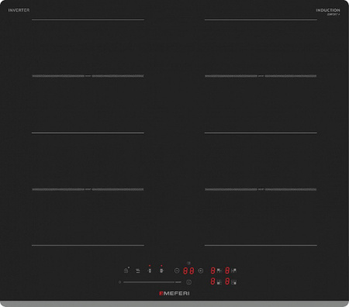349x307 pixels.
Task: Select the front-left cooking zone icon
Action: tap(219, 282)
